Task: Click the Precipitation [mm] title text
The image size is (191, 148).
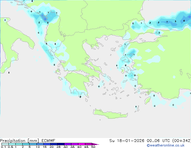Action: 19,140
